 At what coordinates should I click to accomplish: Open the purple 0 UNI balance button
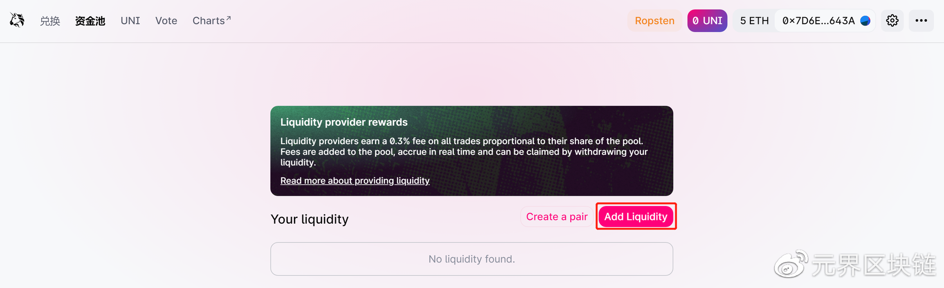(x=708, y=21)
